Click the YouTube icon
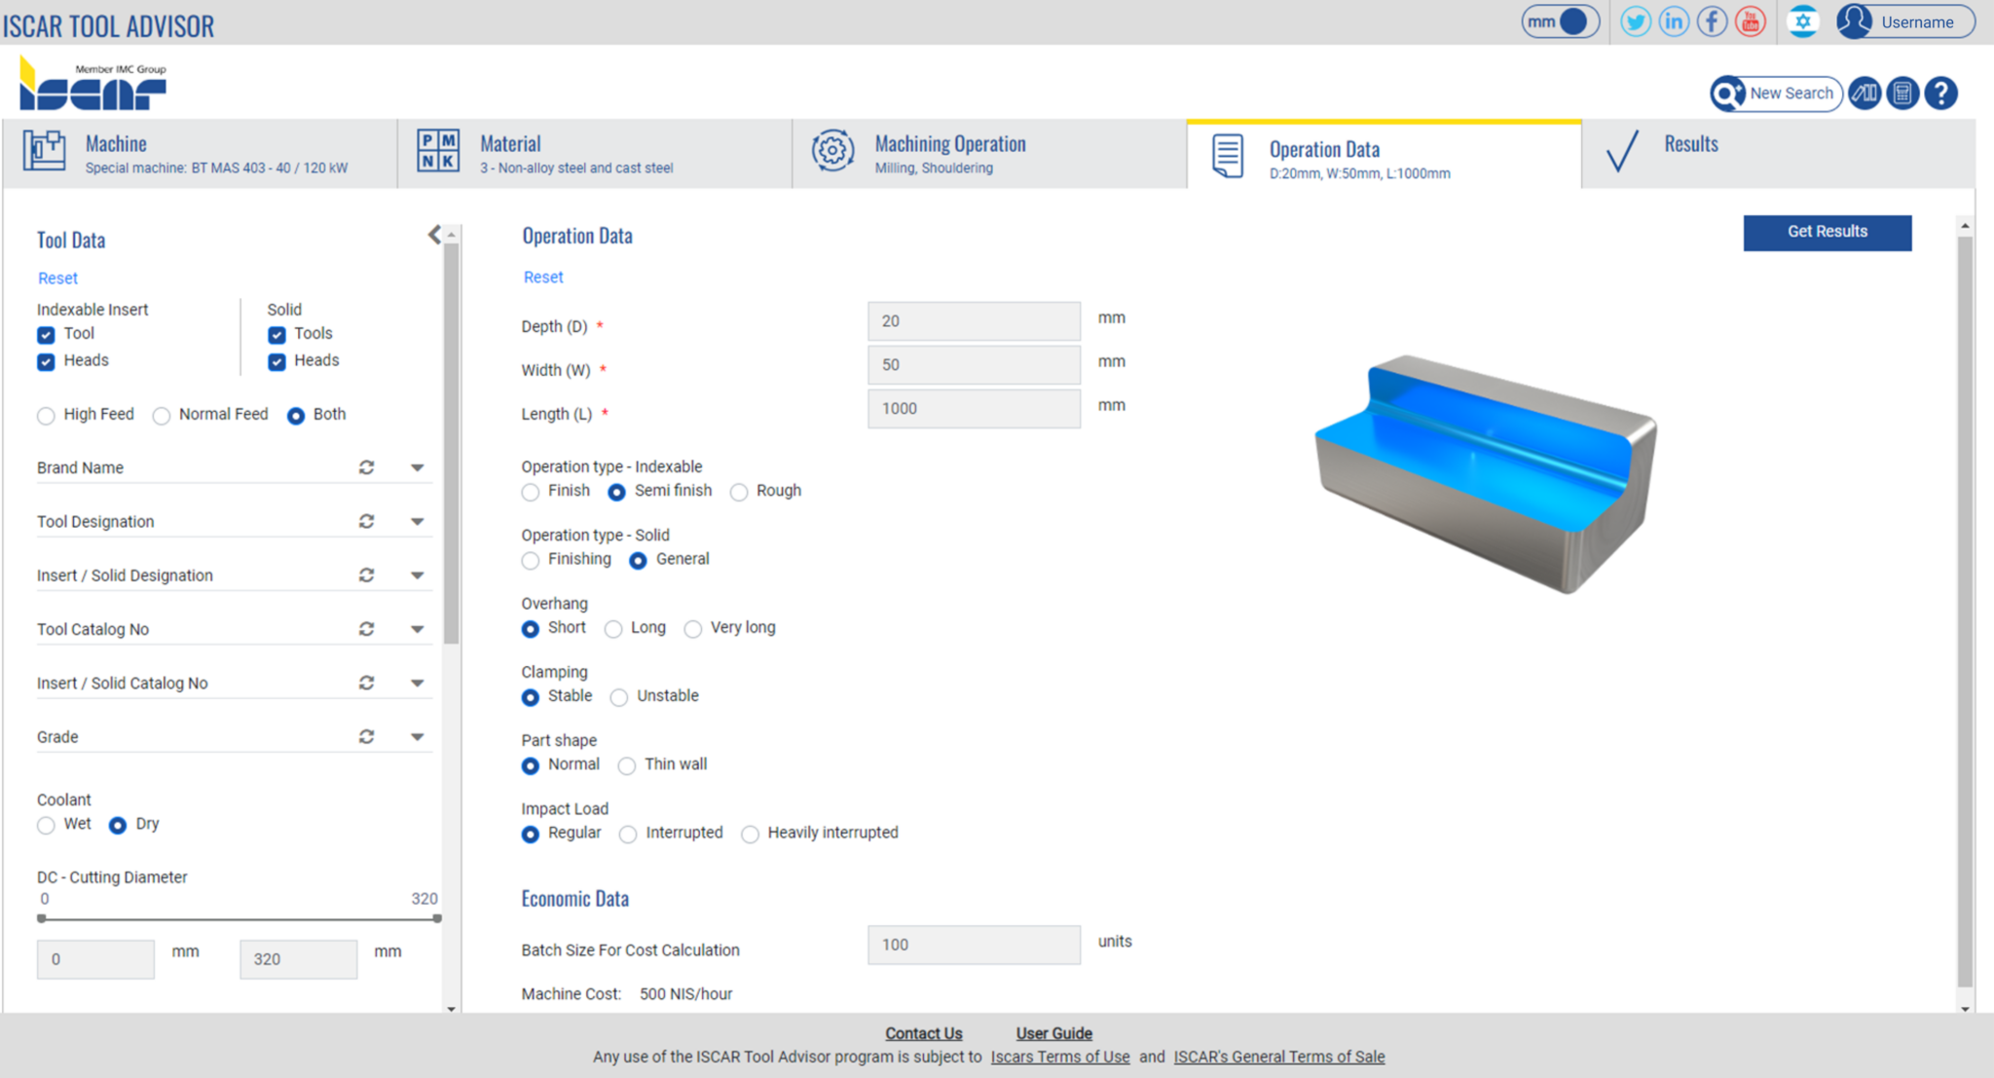 (1750, 20)
